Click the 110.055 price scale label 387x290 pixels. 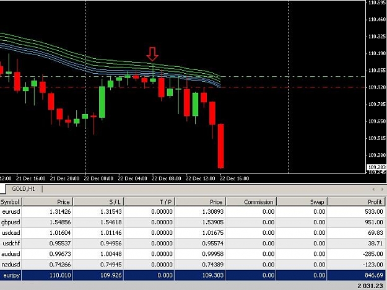pyautogui.click(x=377, y=71)
